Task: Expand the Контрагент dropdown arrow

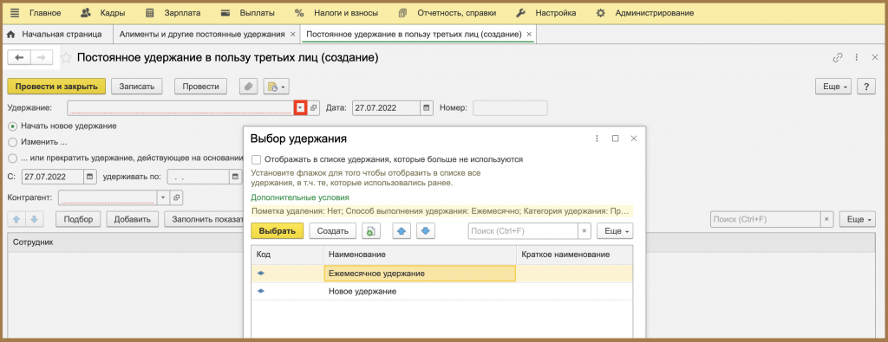Action: 162,197
